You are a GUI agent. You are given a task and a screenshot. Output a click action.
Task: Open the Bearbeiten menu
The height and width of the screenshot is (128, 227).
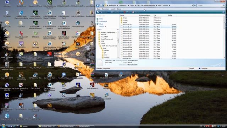pyautogui.click(x=105, y=9)
